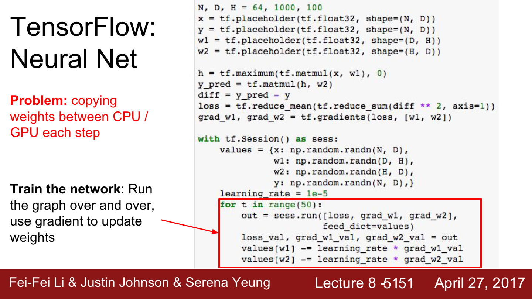This screenshot has height=299, width=532.
Task: Click the 'out = sess.run' code line
Action: 349,216
